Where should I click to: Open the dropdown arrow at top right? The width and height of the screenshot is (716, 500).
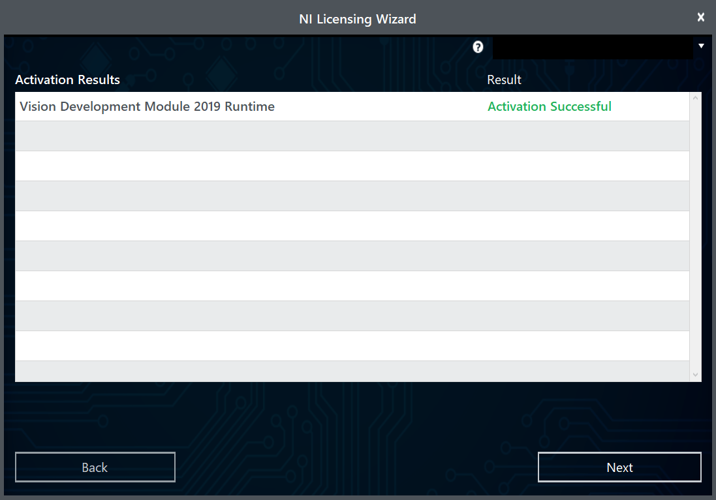coord(701,46)
